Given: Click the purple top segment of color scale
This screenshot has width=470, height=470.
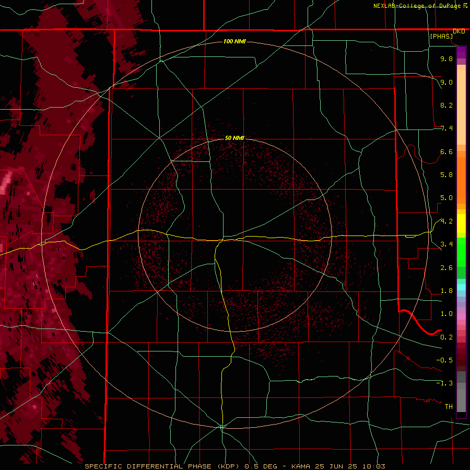Looking at the screenshot, I should tap(461, 52).
